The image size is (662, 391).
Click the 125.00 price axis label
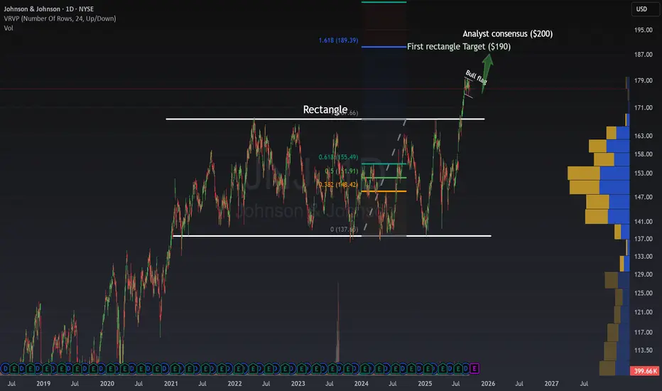point(643,293)
